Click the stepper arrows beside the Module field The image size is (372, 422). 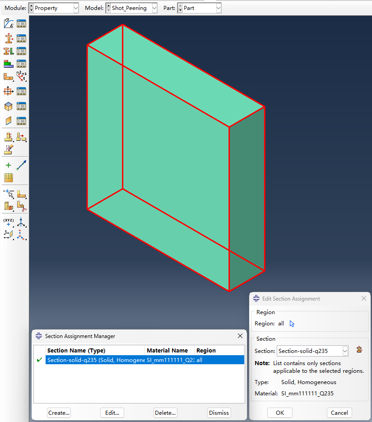(31, 8)
